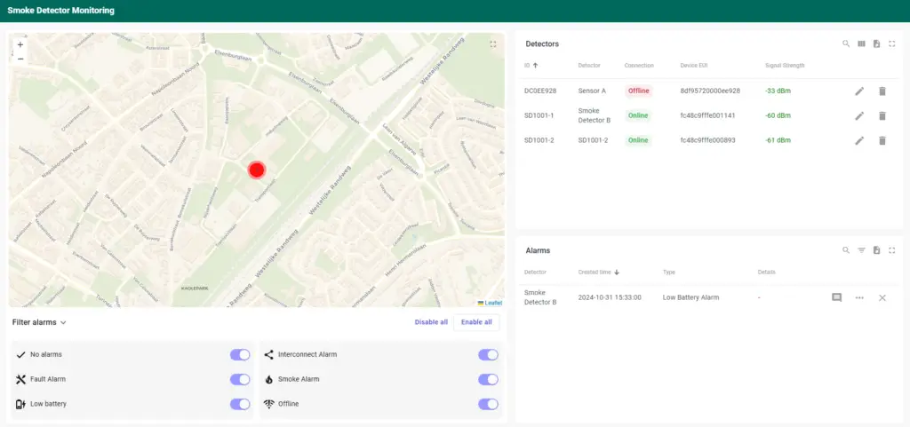910x427 pixels.
Task: Clear the Smoke Detector B alarm
Action: point(882,297)
